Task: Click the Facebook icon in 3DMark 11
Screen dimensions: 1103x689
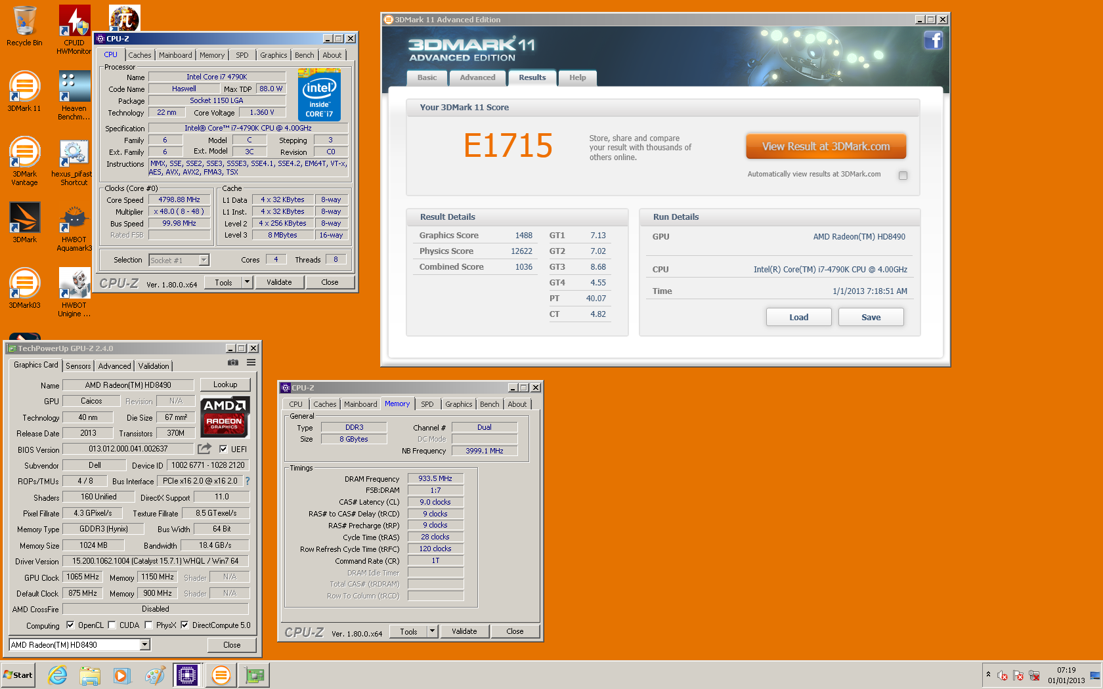Action: click(933, 41)
